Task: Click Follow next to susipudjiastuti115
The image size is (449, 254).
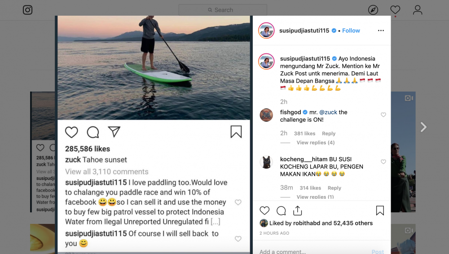Action: [351, 31]
